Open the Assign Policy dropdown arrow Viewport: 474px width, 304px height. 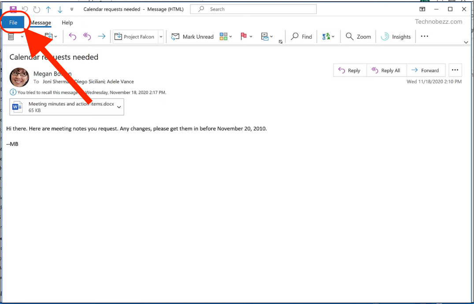(x=271, y=37)
